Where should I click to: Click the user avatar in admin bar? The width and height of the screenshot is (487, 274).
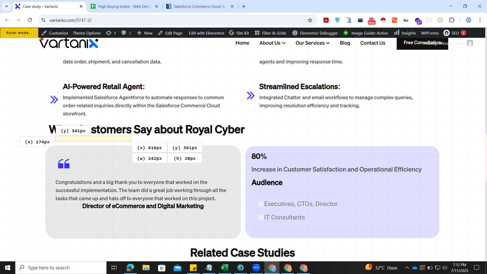click(x=470, y=43)
